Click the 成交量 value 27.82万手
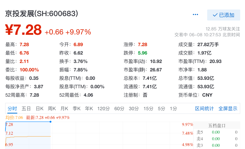 coord(208,45)
